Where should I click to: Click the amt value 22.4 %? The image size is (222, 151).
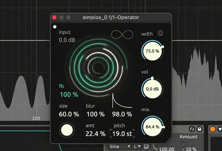tap(95, 134)
